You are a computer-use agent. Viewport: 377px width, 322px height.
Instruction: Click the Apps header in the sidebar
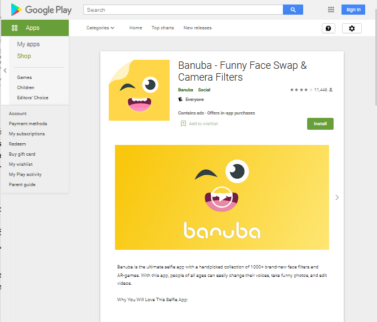[35, 28]
